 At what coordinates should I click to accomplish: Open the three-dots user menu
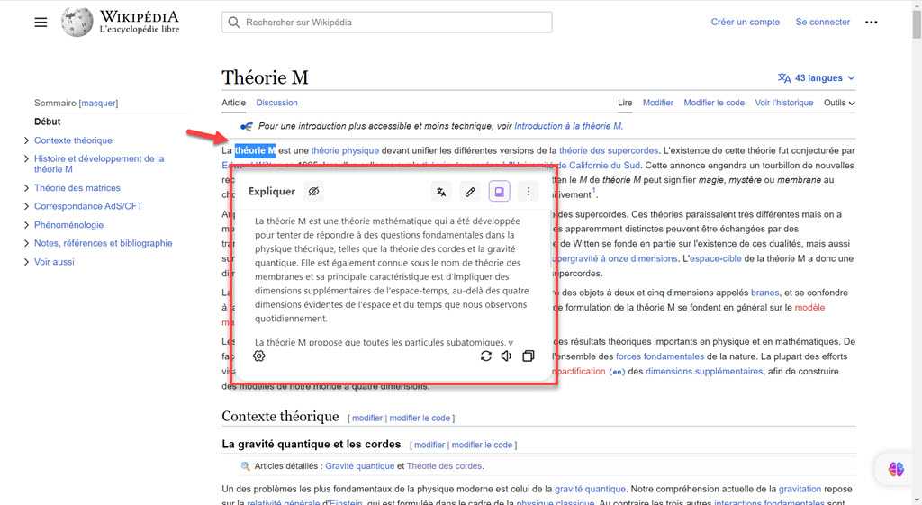point(871,23)
